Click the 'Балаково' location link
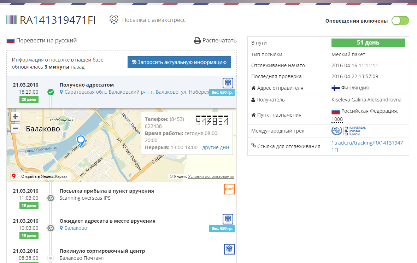This screenshot has width=417, height=263. [76, 228]
